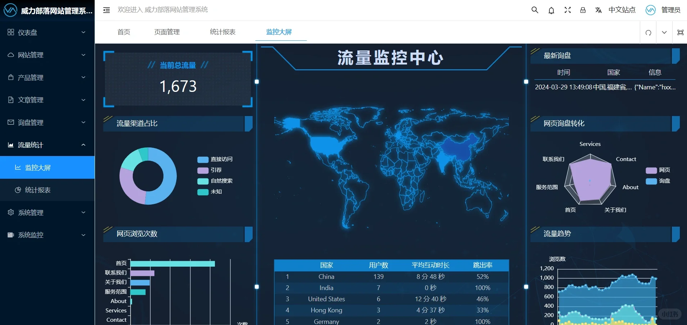Image resolution: width=687 pixels, height=325 pixels.
Task: Switch to the 页面管理 tab
Action: pyautogui.click(x=167, y=32)
